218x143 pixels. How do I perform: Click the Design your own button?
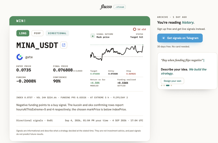172,81
